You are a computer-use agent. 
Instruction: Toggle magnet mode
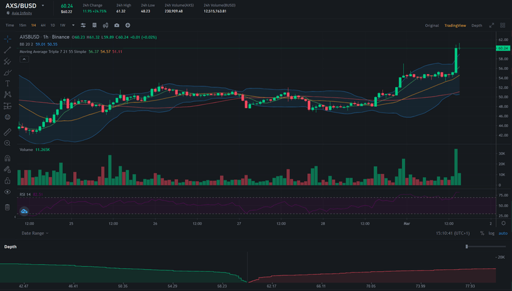(x=8, y=158)
